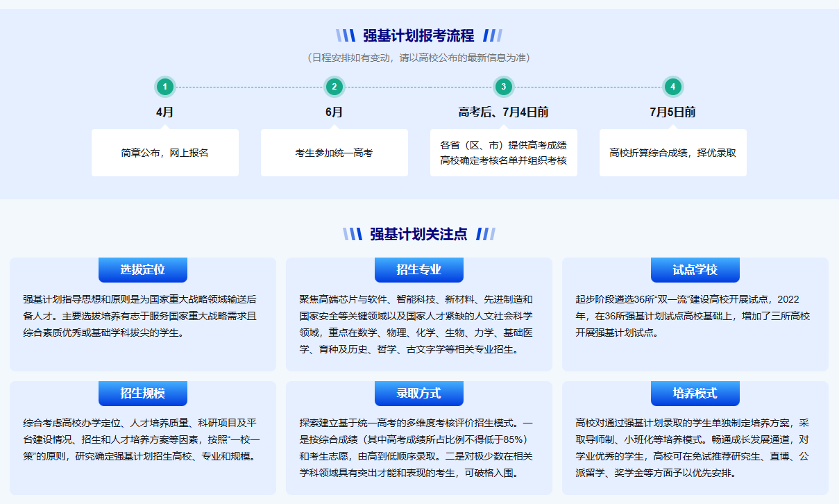This screenshot has height=504, width=839.
Task: Click the step 4 green circle marker
Action: point(672,87)
